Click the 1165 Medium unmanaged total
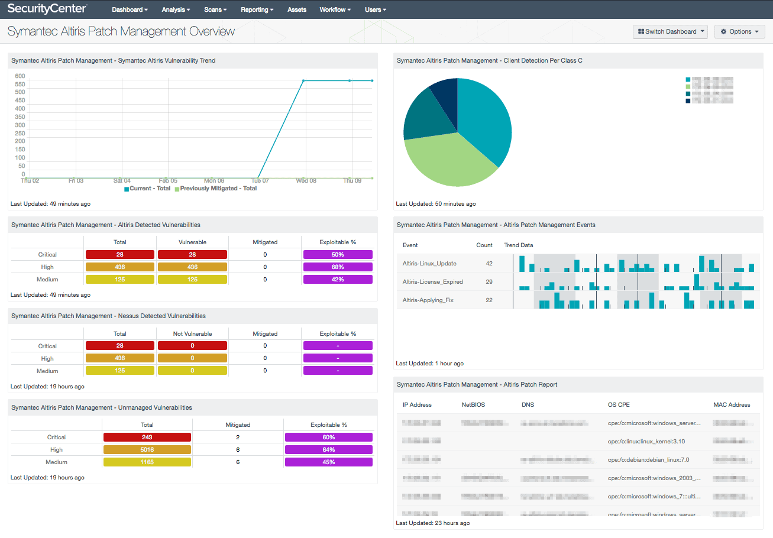This screenshot has height=538, width=773. [x=147, y=462]
